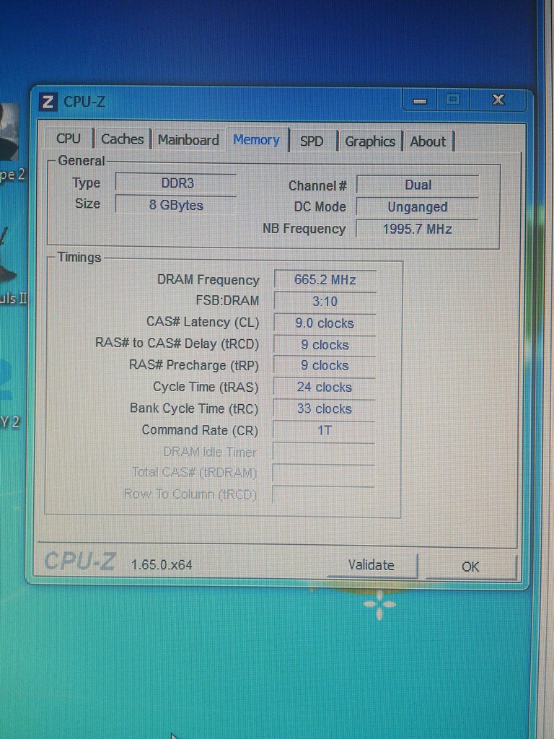Click the OK button
The image size is (554, 739).
470,566
